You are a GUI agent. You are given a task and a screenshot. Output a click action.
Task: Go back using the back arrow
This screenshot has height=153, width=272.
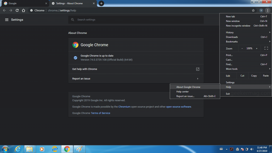(x=4, y=10)
